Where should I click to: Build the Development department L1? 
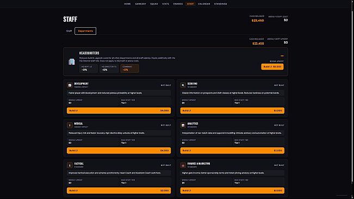(x=119, y=110)
